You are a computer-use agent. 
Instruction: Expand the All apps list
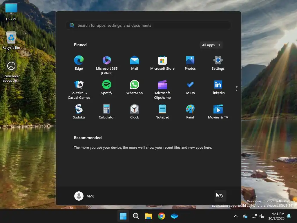(211, 45)
